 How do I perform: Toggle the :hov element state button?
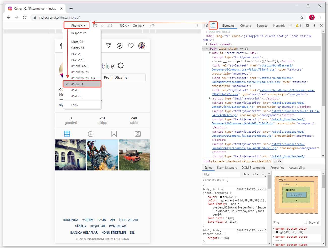(x=246, y=174)
